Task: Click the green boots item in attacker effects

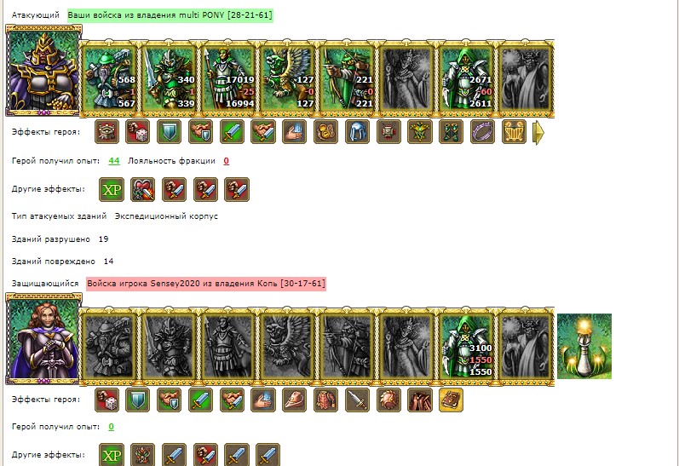Action: [451, 132]
